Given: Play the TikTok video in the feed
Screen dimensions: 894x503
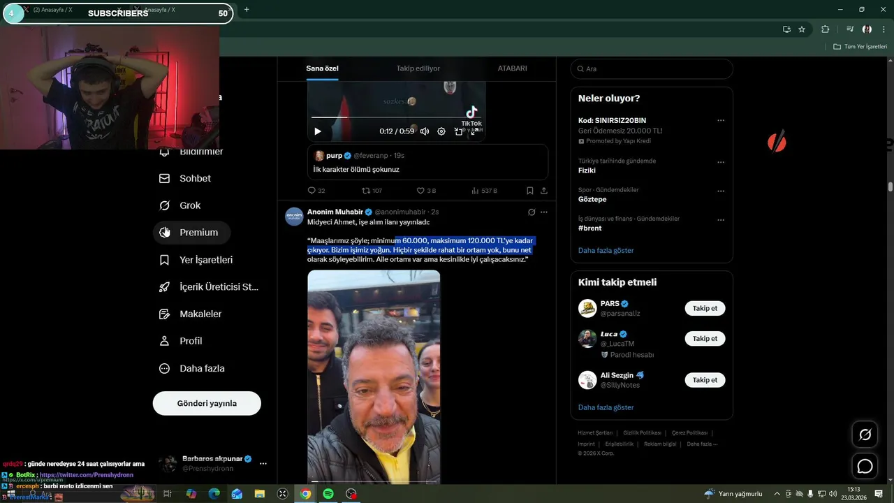Looking at the screenshot, I should point(318,131).
